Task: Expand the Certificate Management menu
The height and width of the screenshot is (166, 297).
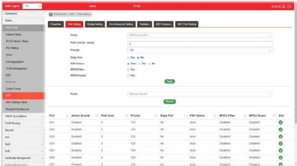Action: (23, 158)
